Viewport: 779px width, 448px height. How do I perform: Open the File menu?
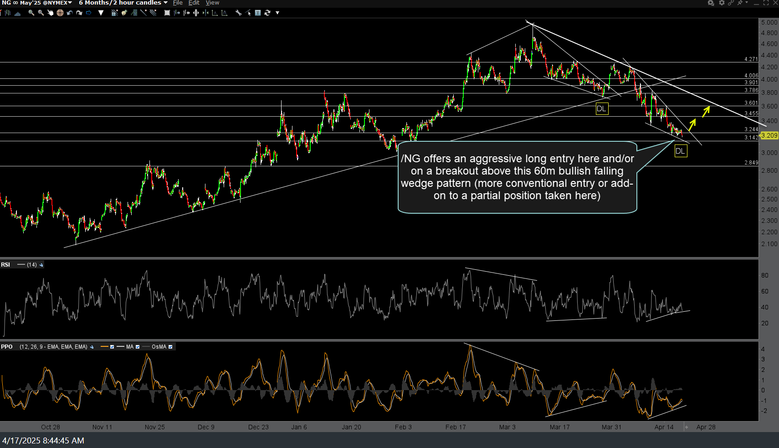178,3
